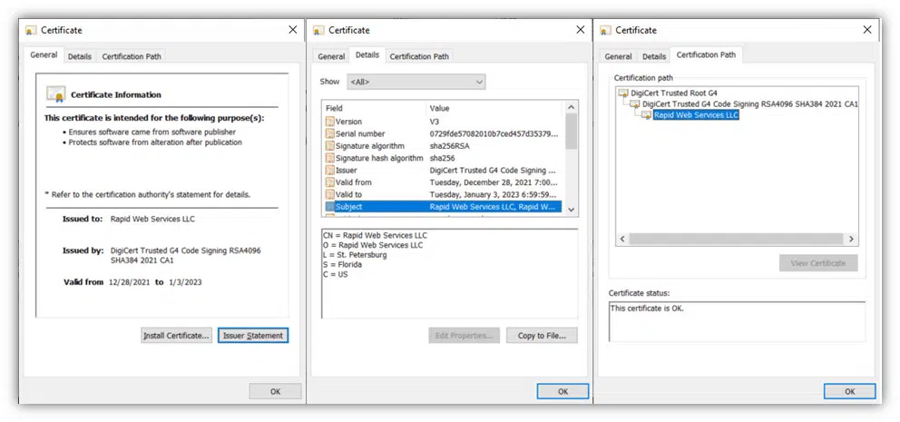Click the certification path scroll-right arrow
The height and width of the screenshot is (422, 900).
(x=851, y=239)
